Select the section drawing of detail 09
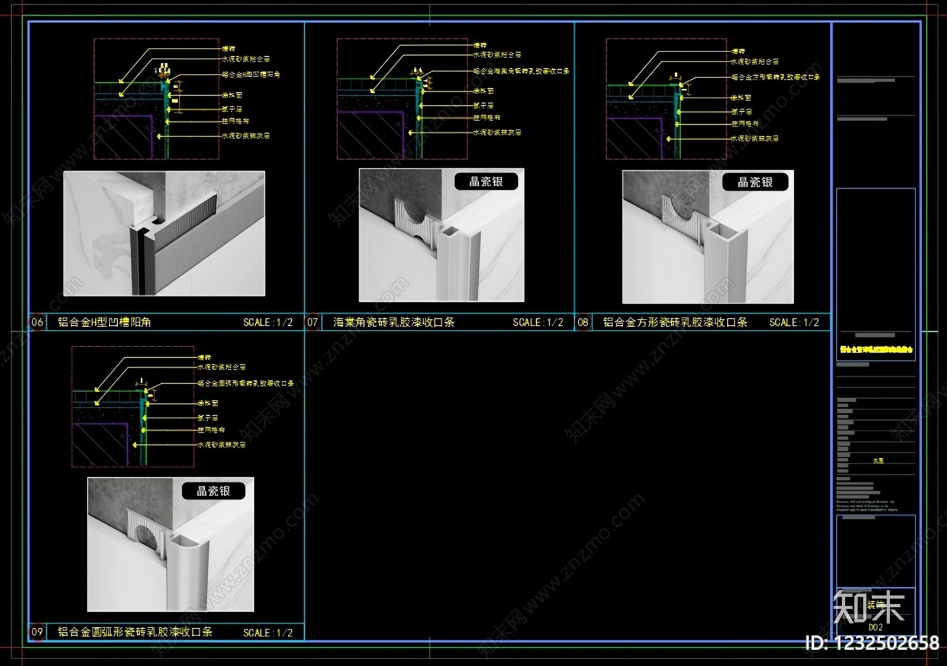The height and width of the screenshot is (666, 947). 133,407
